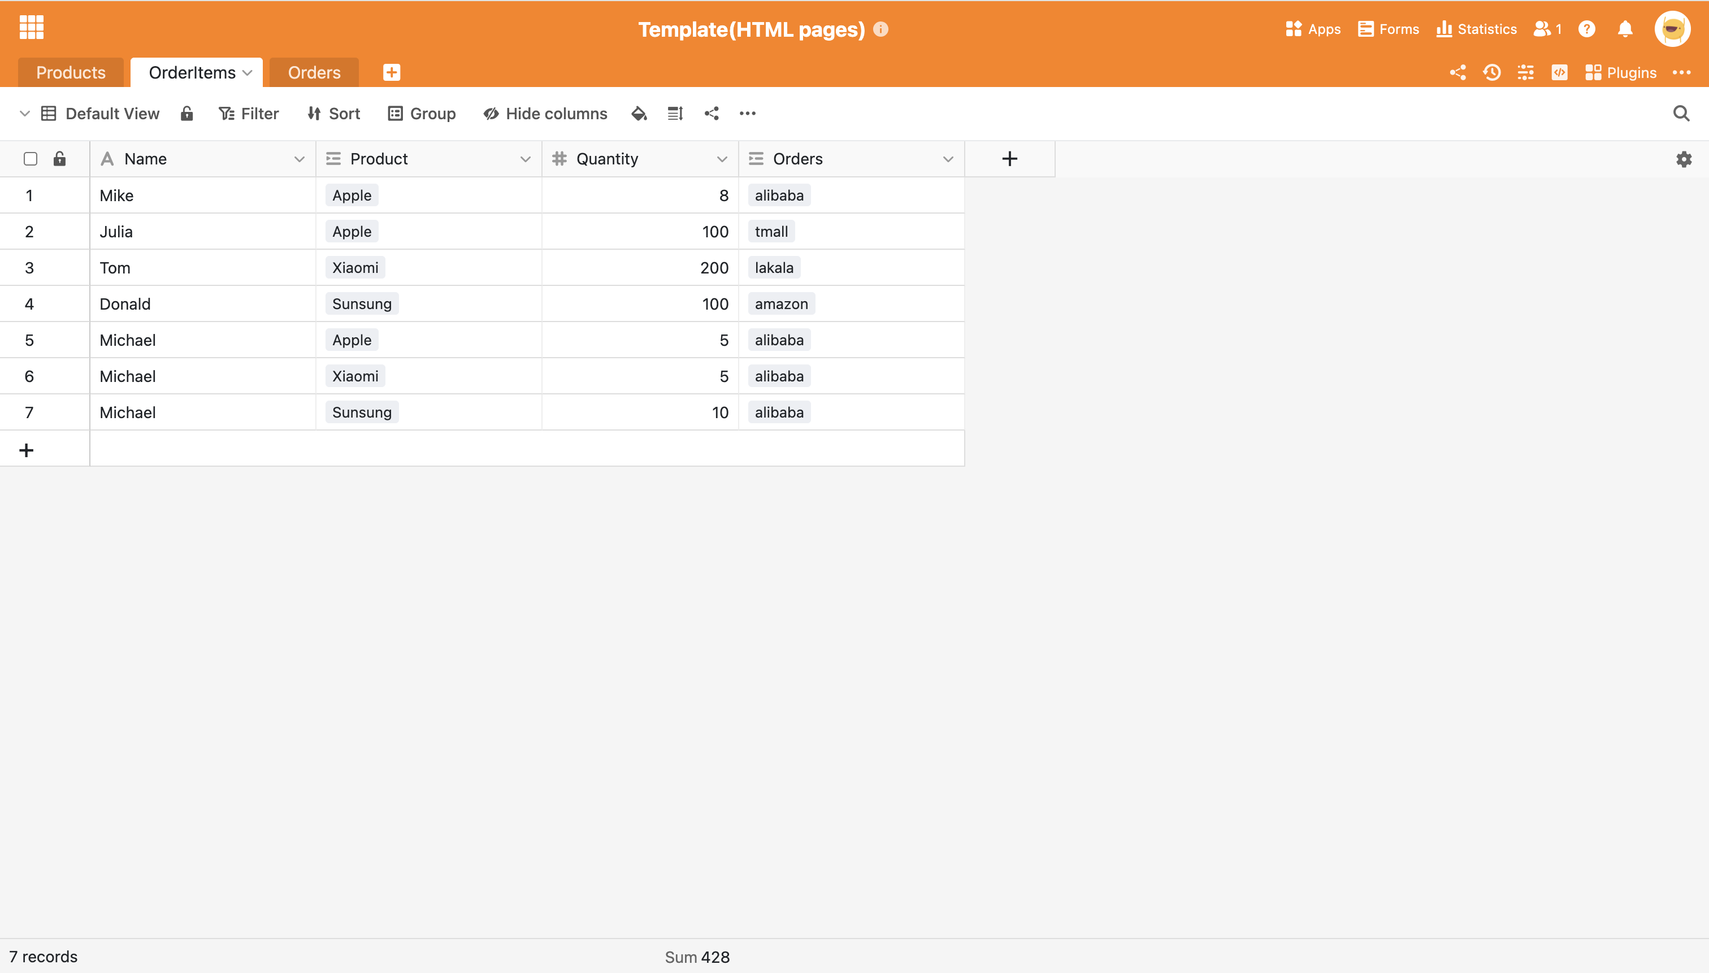Open the Name column dropdown

(299, 159)
